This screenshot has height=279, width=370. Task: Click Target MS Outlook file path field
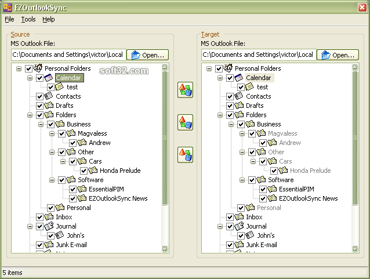(259, 55)
